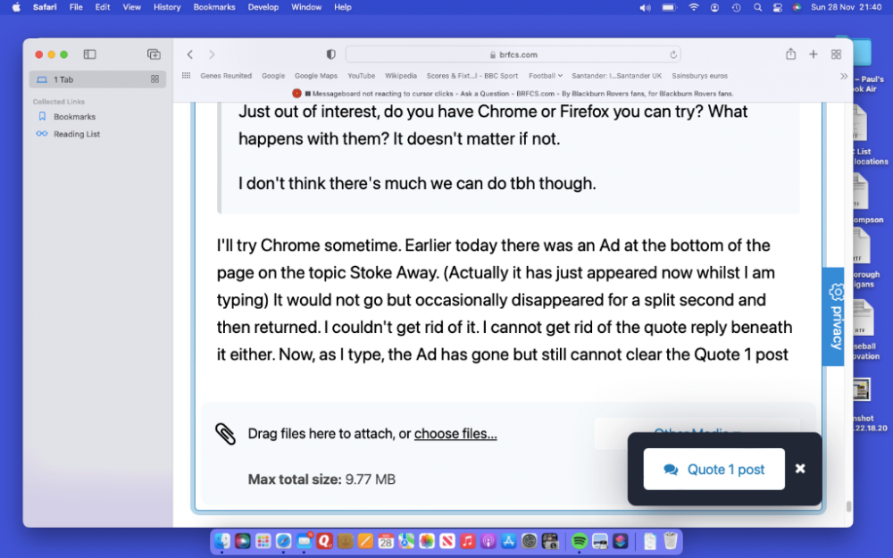Open the Share menu in toolbar

tap(790, 54)
